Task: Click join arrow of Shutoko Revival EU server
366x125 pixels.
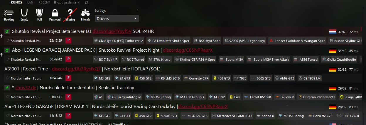Action: [x=7, y=31]
